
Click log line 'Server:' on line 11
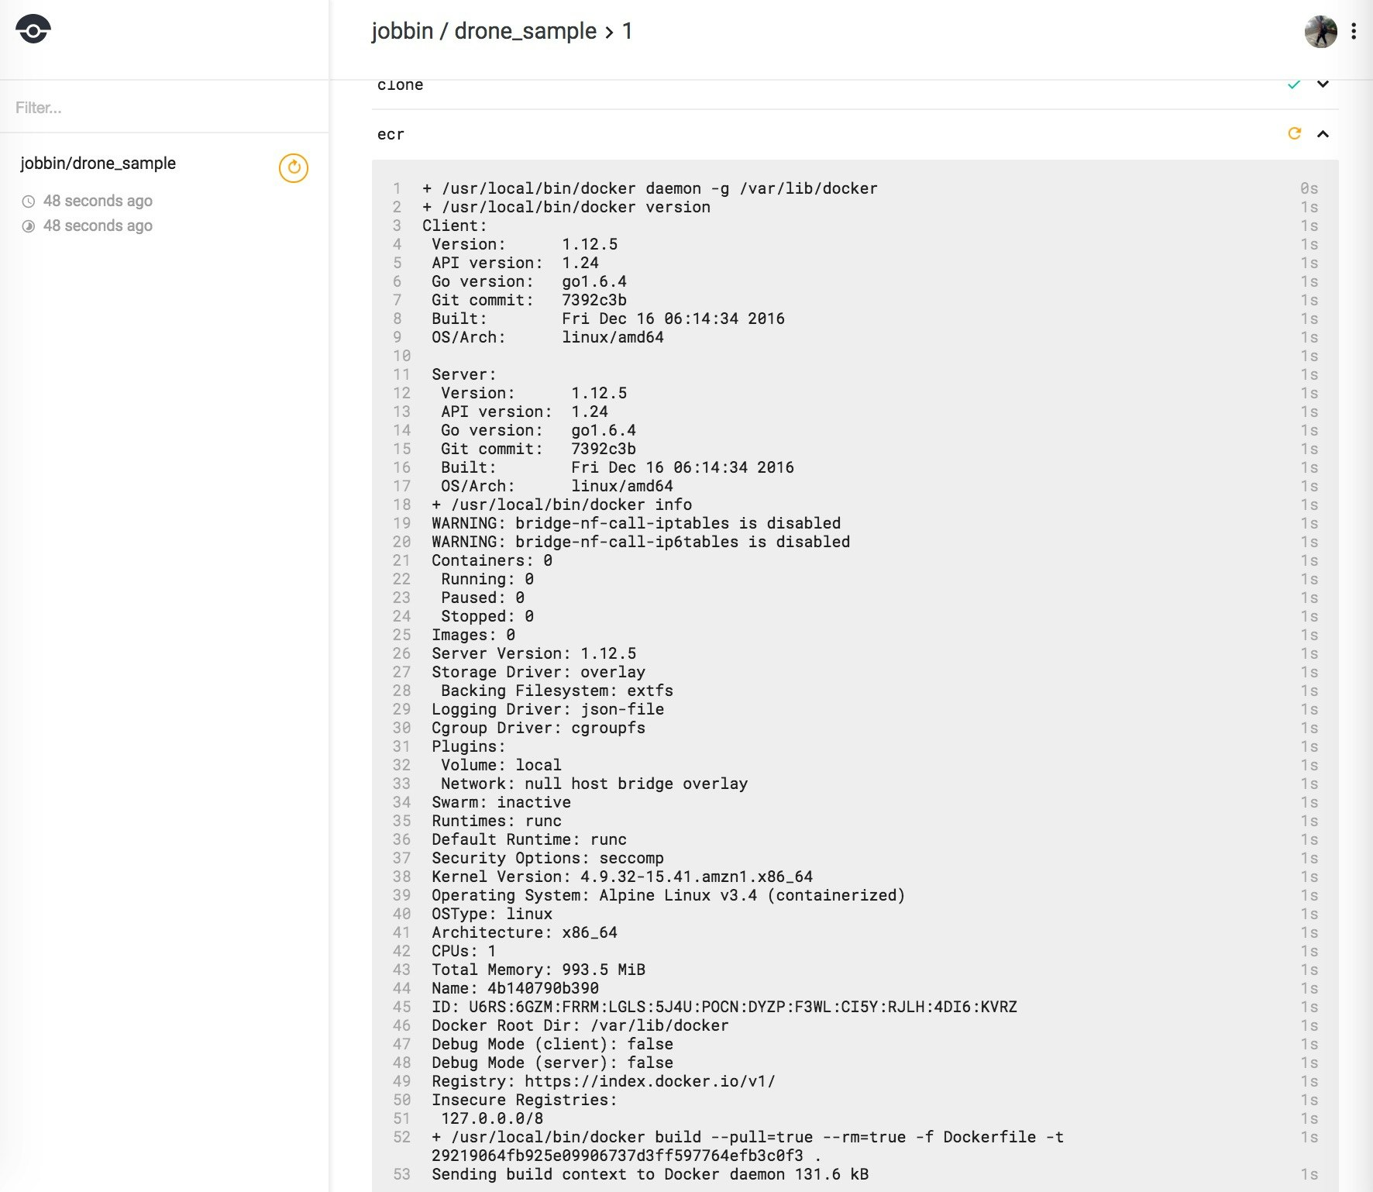(464, 374)
